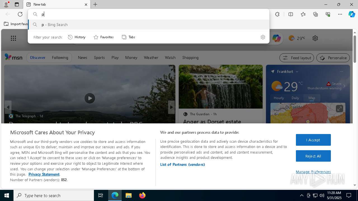
Task: Open the Windows Start menu
Action: pos(7,195)
